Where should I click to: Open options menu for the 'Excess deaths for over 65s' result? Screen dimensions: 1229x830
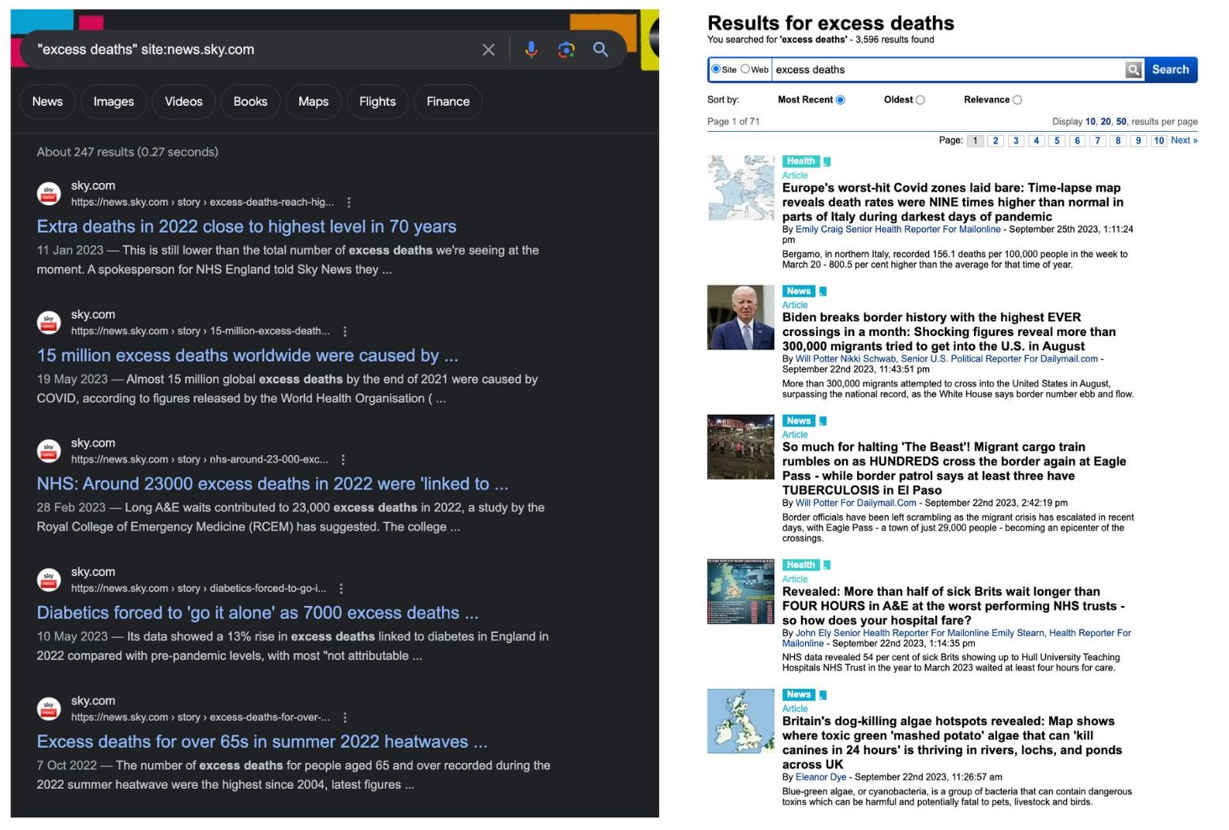pyautogui.click(x=345, y=717)
